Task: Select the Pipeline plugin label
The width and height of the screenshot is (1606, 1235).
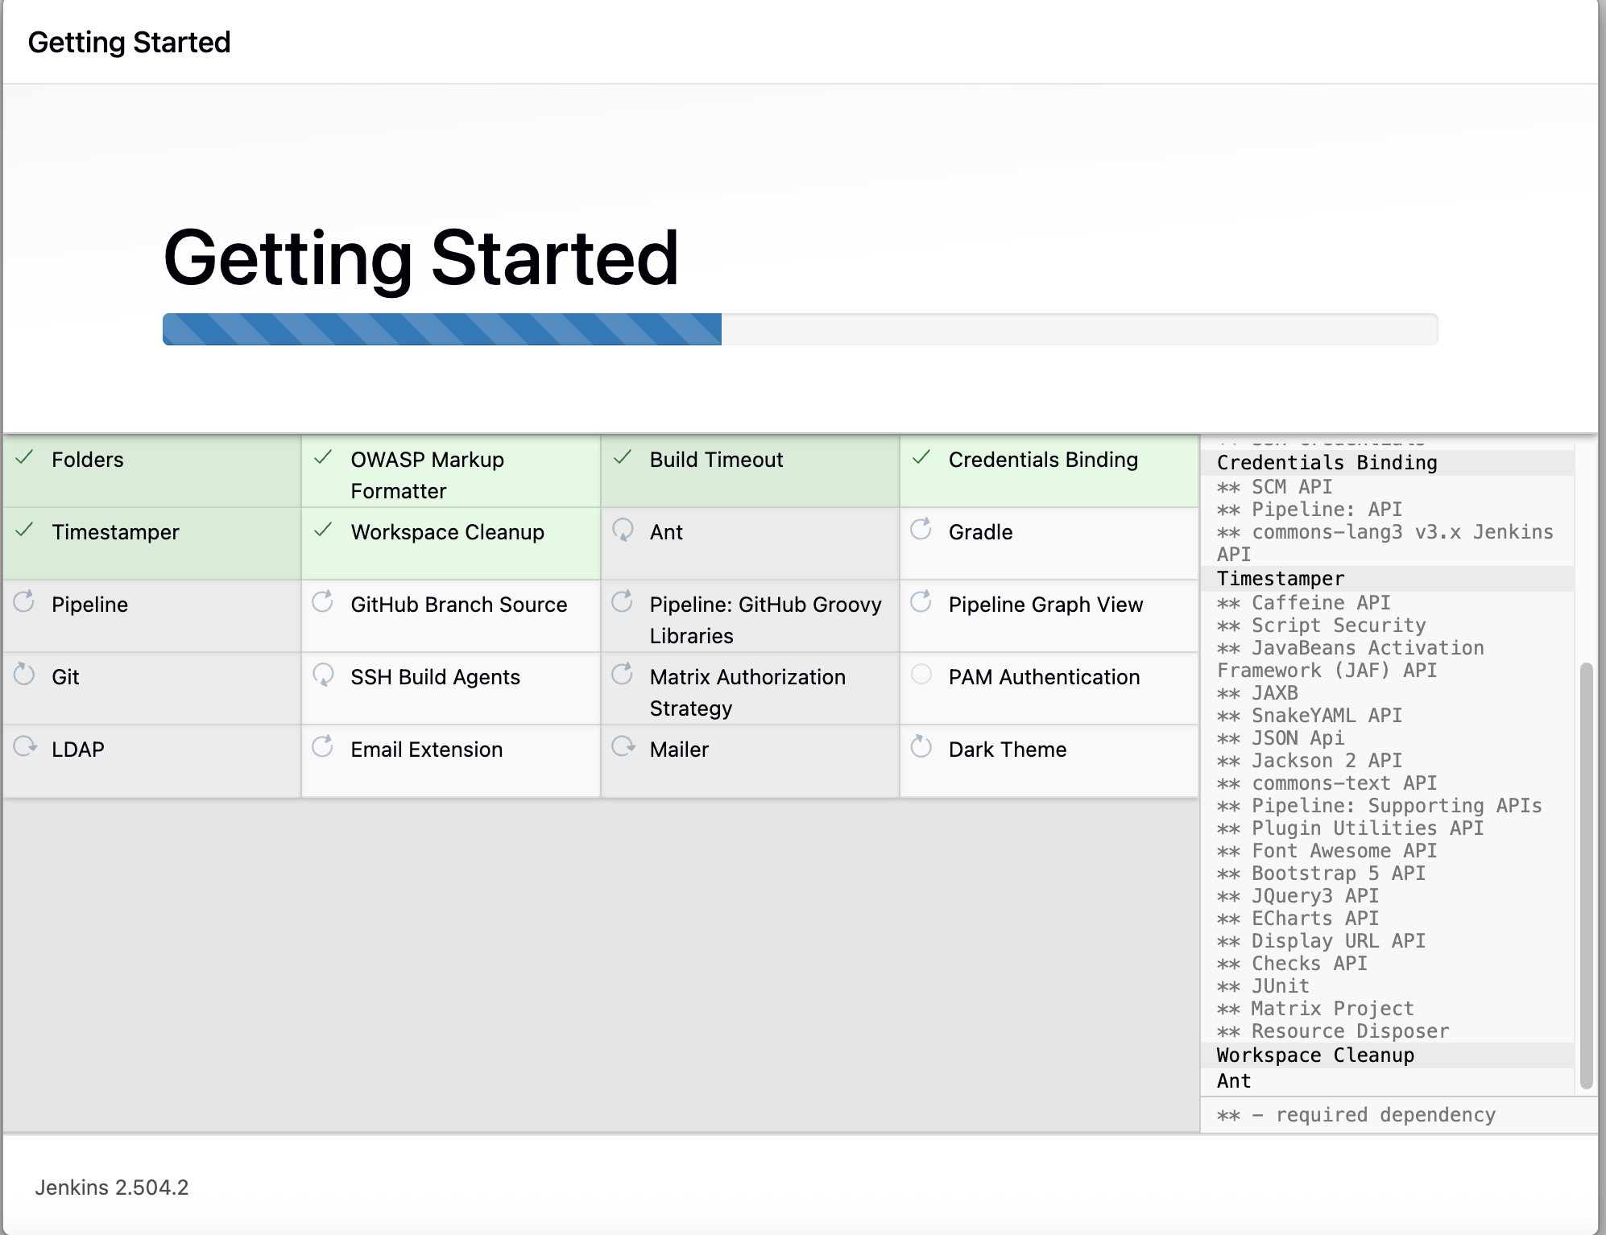Action: [89, 605]
